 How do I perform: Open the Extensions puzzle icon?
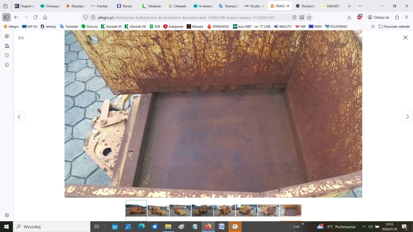coord(397,17)
